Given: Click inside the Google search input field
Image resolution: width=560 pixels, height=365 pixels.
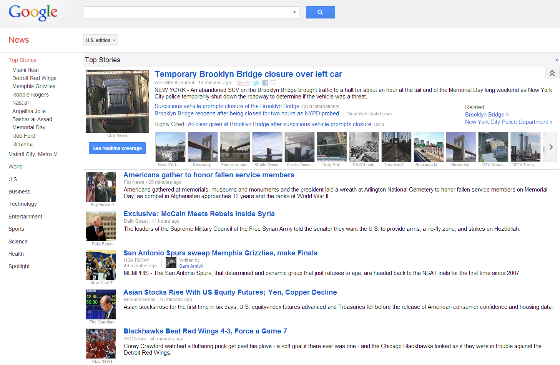Looking at the screenshot, I should pyautogui.click(x=187, y=12).
